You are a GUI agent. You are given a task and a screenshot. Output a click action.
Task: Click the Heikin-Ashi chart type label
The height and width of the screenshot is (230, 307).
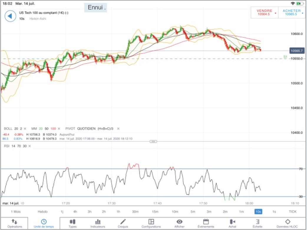tap(38, 19)
